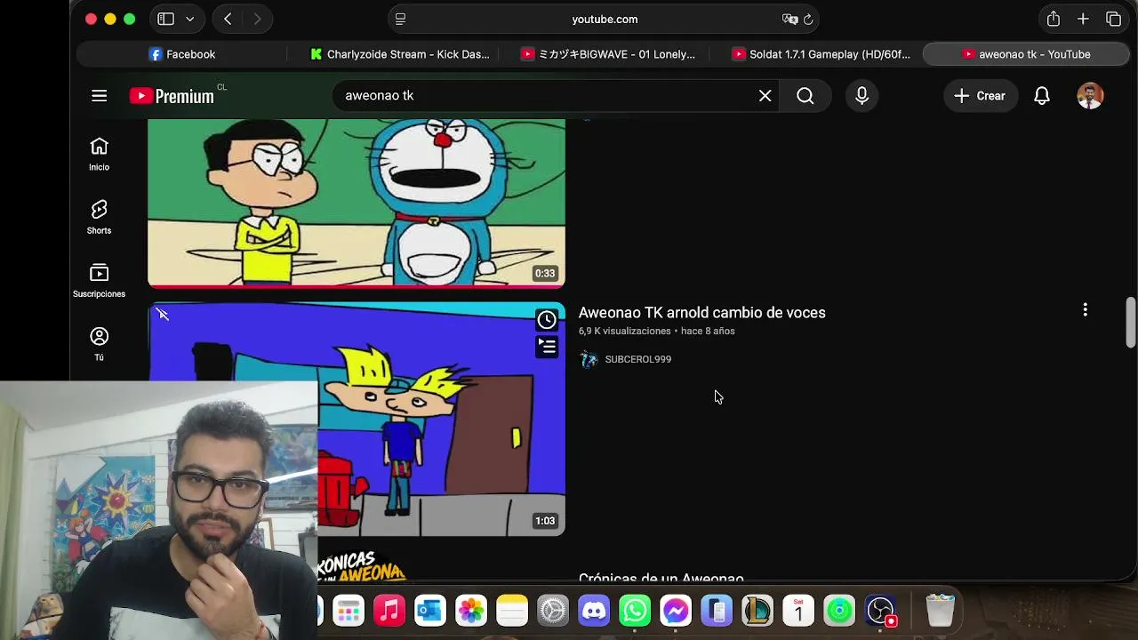Viewport: 1138px width, 640px height.
Task: Open WhatsApp from the Dock
Action: tap(635, 611)
